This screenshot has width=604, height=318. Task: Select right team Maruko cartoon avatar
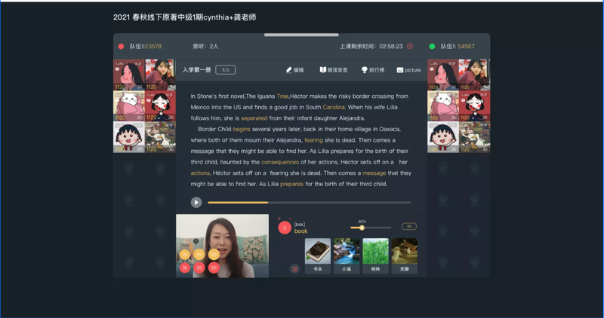(443, 137)
